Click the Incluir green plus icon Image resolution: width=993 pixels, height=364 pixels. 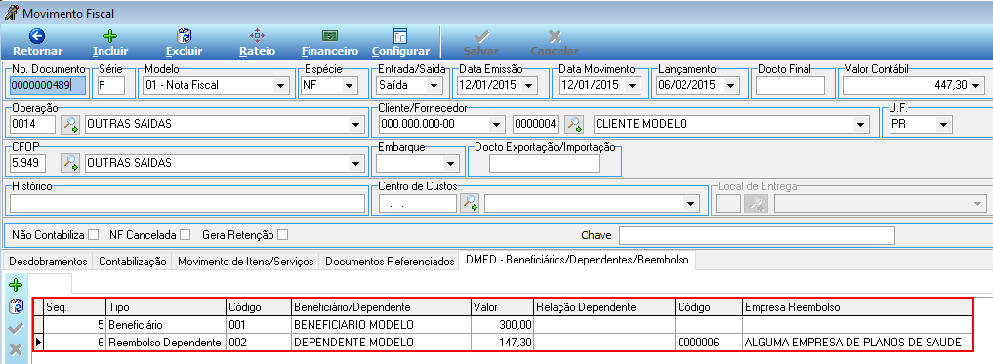[x=110, y=36]
